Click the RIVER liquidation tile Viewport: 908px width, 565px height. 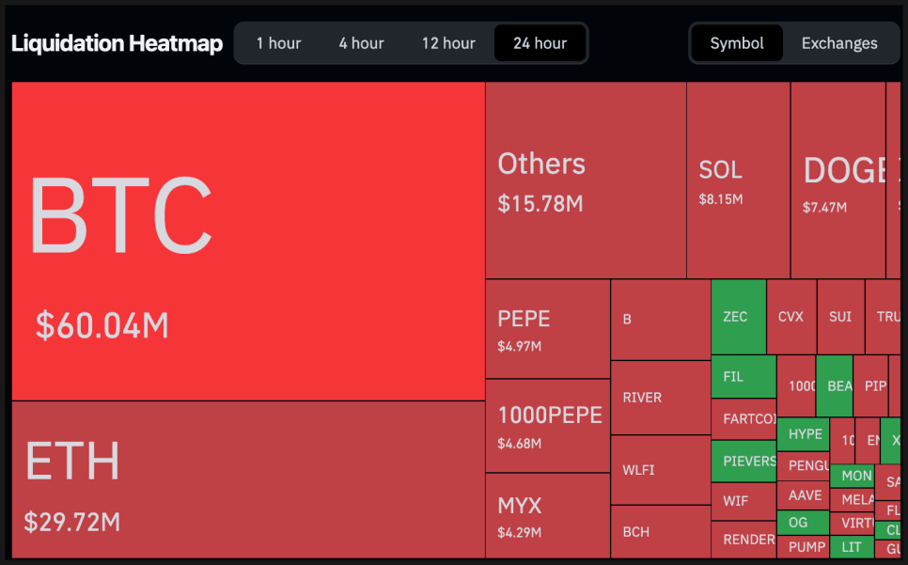660,398
